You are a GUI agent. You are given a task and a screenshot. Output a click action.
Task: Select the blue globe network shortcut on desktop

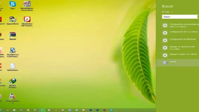pos(12,52)
